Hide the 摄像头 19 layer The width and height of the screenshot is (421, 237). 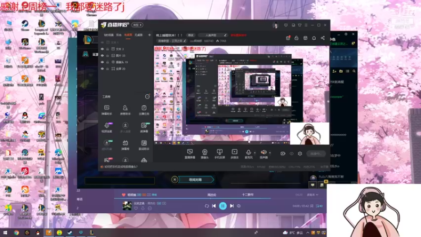(102, 62)
